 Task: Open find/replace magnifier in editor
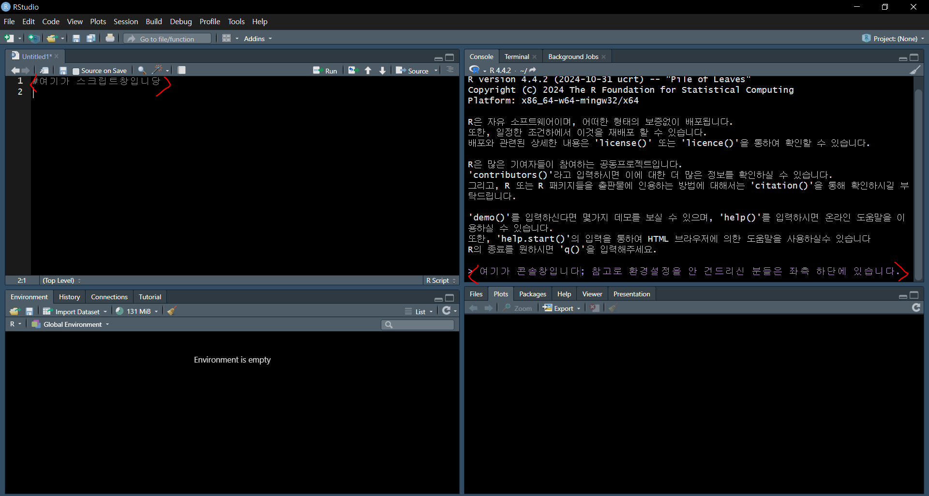[142, 71]
